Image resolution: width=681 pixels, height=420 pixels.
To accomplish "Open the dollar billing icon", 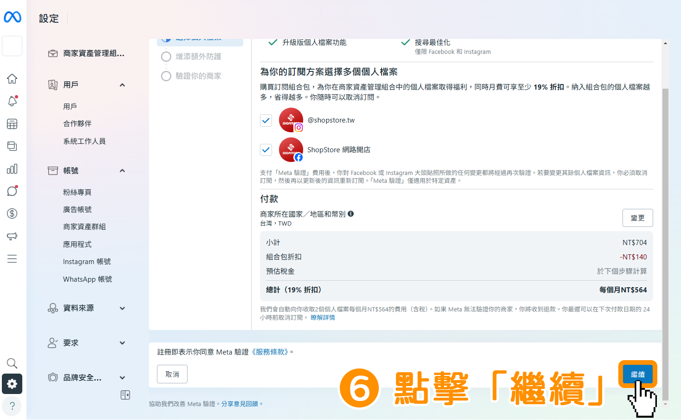I will [12, 213].
